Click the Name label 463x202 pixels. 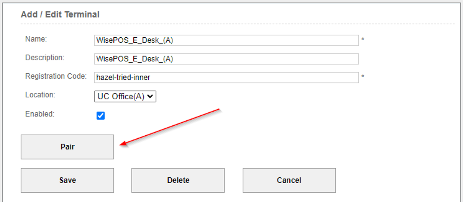click(x=36, y=39)
